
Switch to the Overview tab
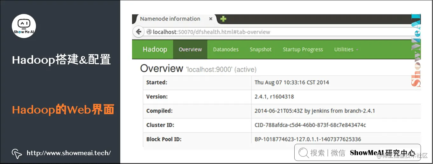(190, 49)
